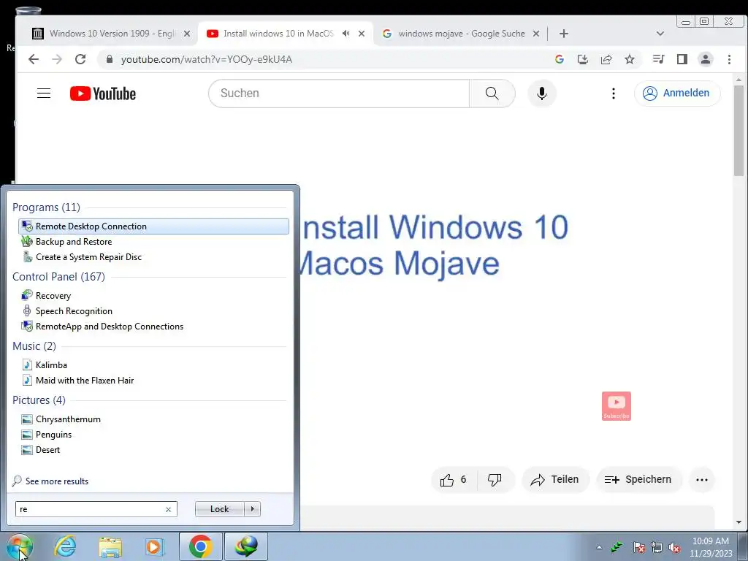Open a new Chrome tab
The image size is (748, 561).
tap(564, 34)
